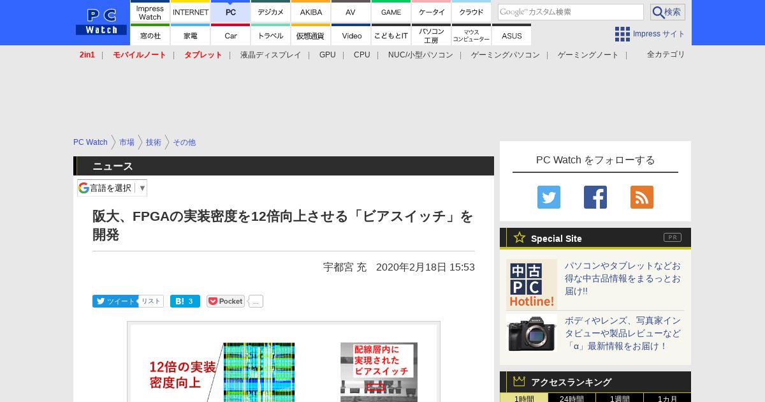Open the Twitter follow icon
This screenshot has height=402, width=765.
pos(548,197)
